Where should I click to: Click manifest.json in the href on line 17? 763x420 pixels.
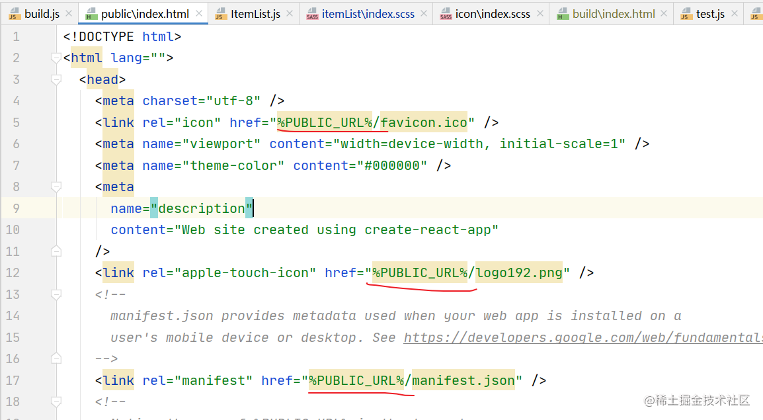point(463,380)
